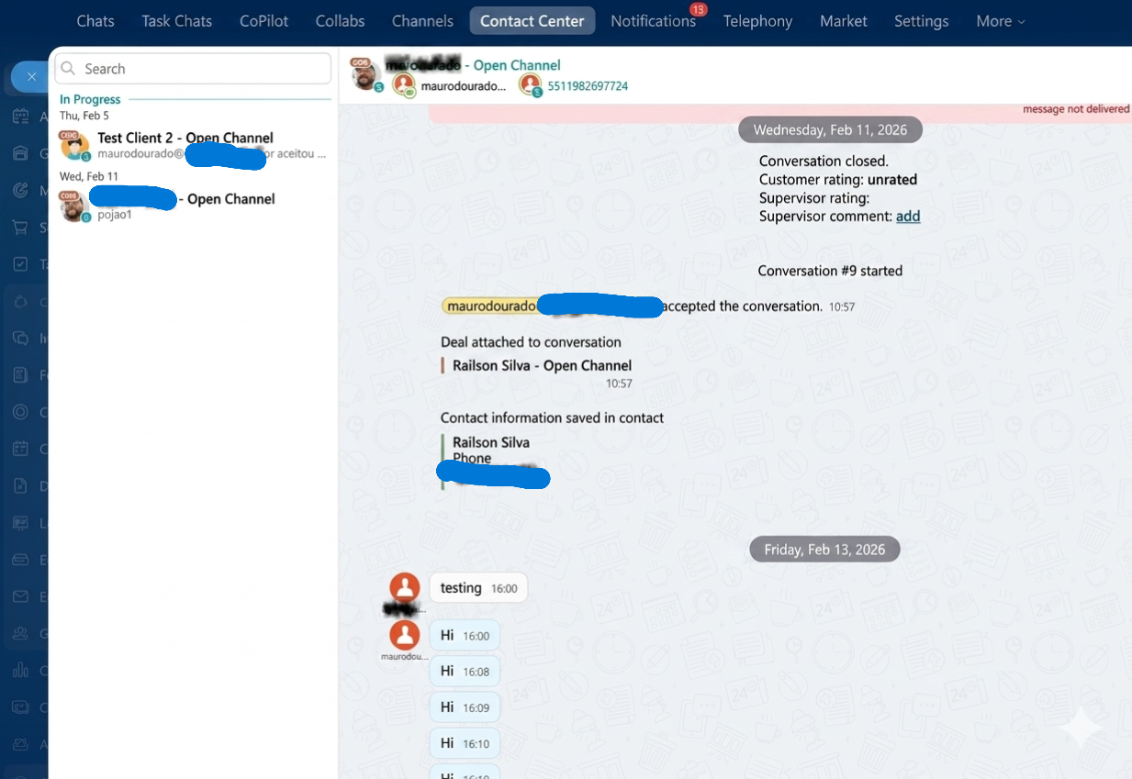
Task: Click the document file icon in left sidebar
Action: coord(20,486)
